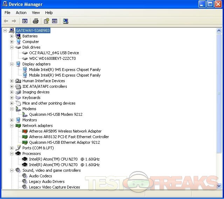This screenshot has width=224, height=199.
Task: Select the GATEWAY-53AB983 root computer node
Action: (33, 30)
